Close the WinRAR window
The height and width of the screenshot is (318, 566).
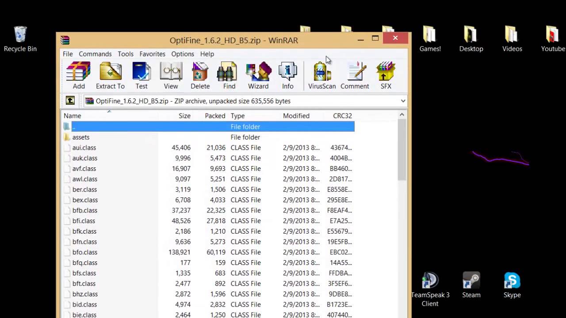tap(395, 38)
